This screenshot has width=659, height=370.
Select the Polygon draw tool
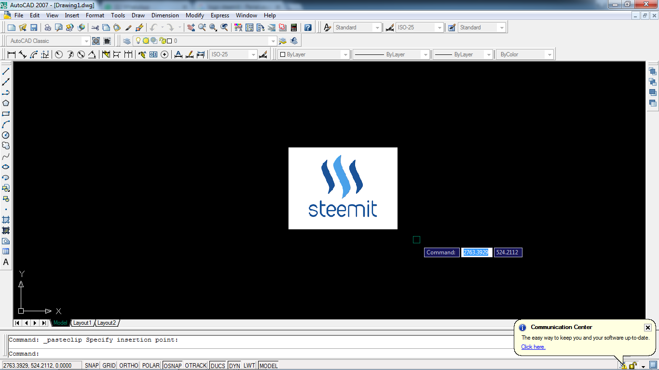point(6,103)
